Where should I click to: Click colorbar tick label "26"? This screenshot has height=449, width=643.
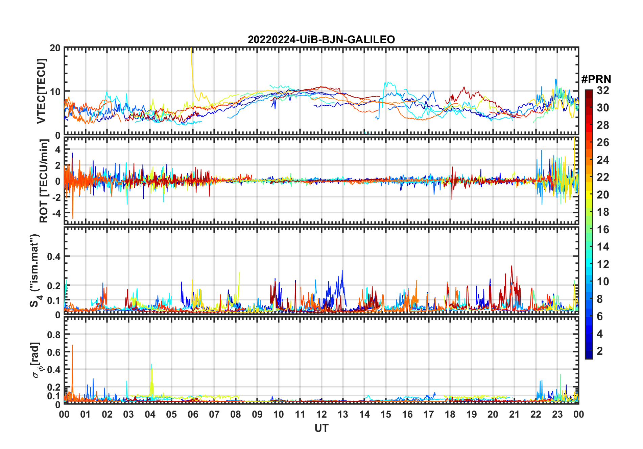(x=603, y=142)
